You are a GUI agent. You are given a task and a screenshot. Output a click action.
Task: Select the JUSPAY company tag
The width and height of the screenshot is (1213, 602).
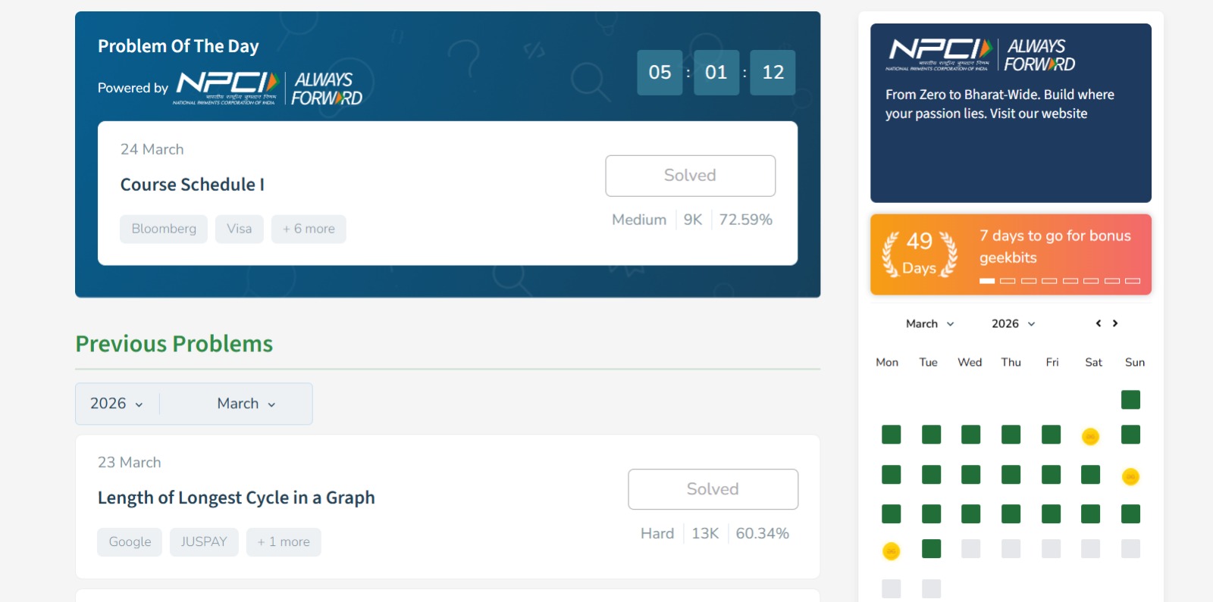204,542
